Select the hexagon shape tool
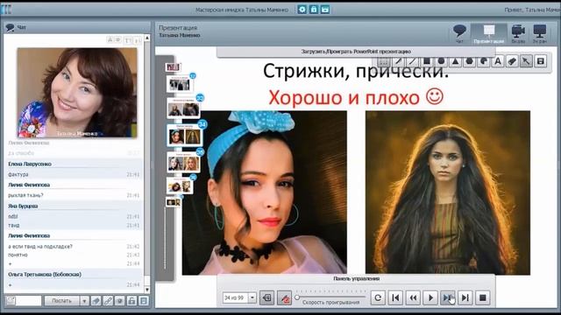The height and width of the screenshot is (315, 561). pyautogui.click(x=470, y=61)
